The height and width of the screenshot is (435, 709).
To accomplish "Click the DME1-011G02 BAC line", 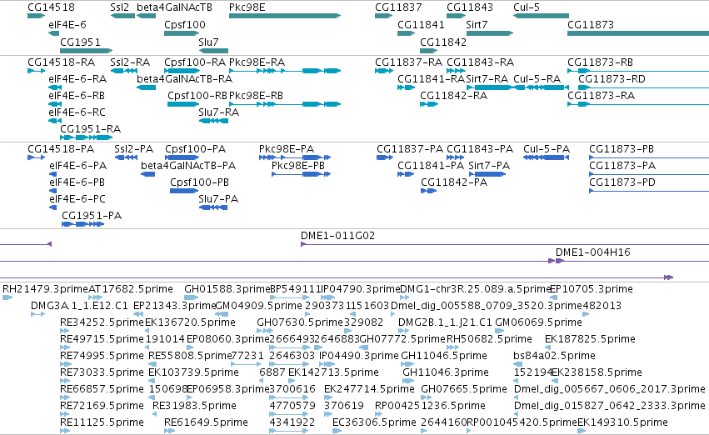I will [505, 244].
